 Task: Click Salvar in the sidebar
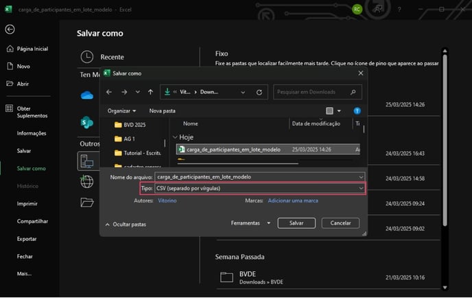pyautogui.click(x=24, y=151)
